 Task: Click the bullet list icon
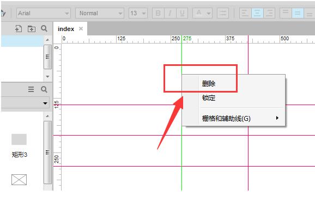(x=223, y=13)
